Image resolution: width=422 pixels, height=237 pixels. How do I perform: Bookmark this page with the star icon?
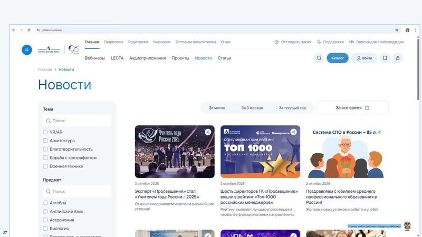[397, 30]
